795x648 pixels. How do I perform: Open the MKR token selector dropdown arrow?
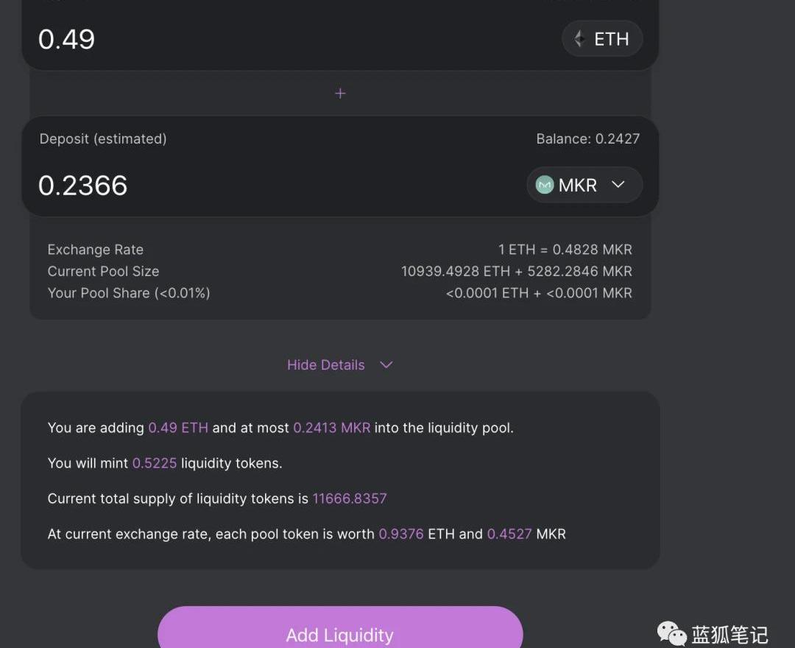(618, 185)
